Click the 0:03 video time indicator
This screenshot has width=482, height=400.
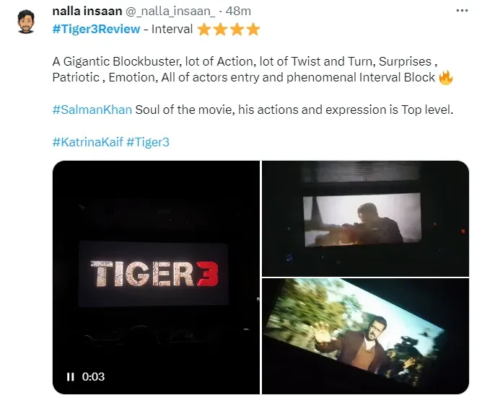(x=93, y=377)
